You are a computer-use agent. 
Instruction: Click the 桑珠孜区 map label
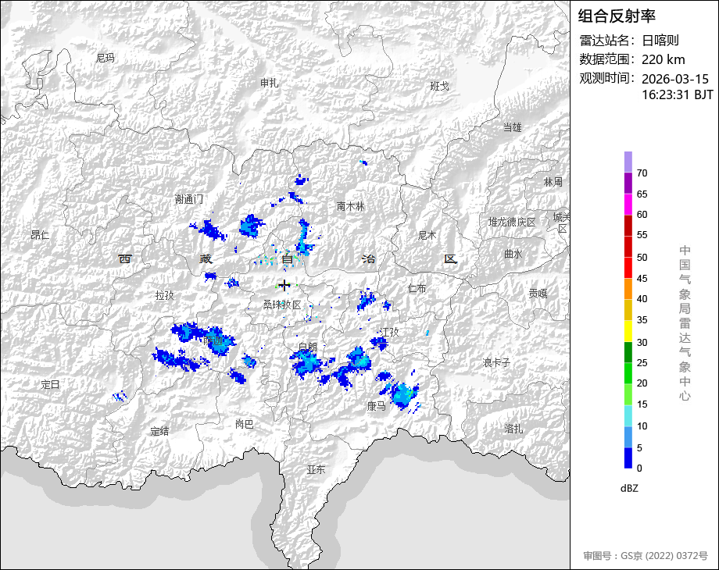[x=282, y=305]
